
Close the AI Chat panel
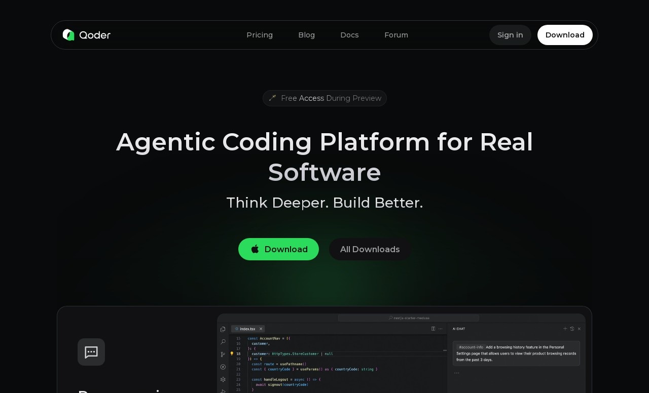click(x=579, y=329)
